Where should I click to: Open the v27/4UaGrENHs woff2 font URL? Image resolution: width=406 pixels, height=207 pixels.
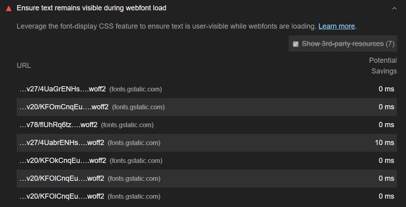[63, 89]
